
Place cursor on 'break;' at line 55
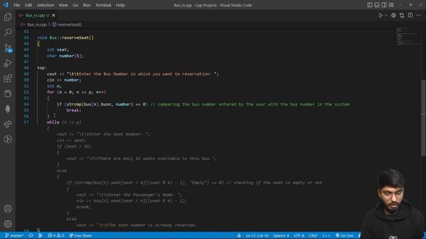pos(74,110)
